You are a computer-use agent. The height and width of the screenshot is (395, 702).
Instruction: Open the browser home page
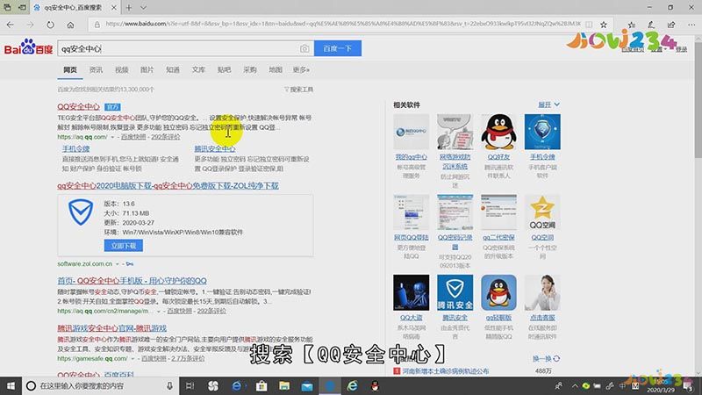(70, 25)
